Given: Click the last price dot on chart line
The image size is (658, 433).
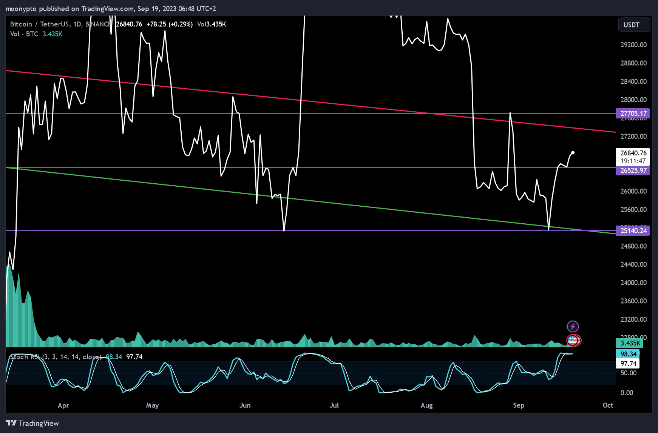Looking at the screenshot, I should pyautogui.click(x=573, y=153).
